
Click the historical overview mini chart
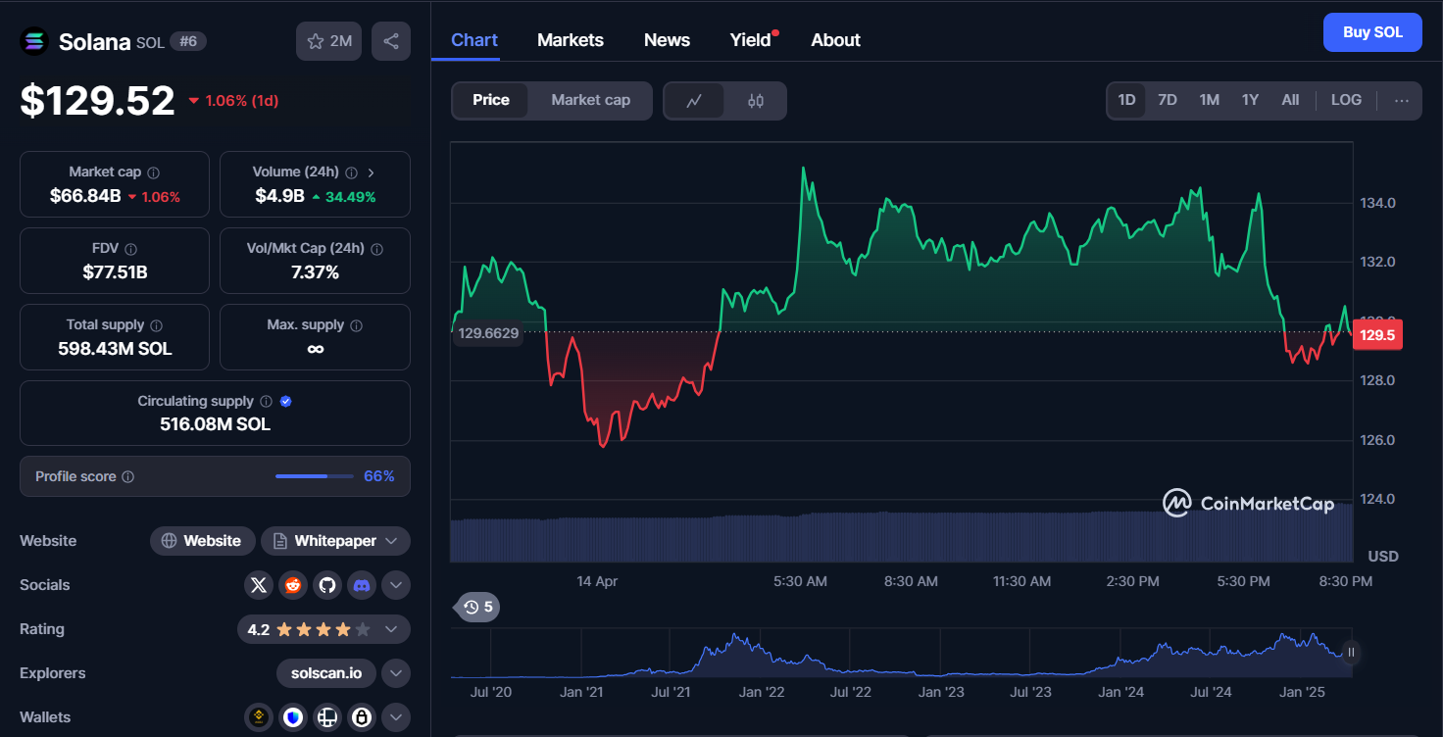point(900,653)
